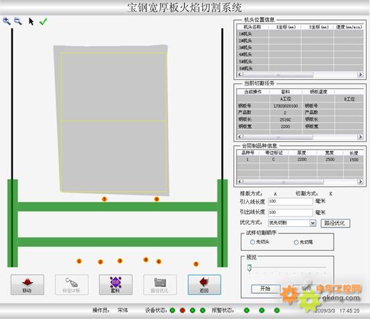Select the 1#机头 row
This screenshot has width=370, height=319.
pos(300,34)
